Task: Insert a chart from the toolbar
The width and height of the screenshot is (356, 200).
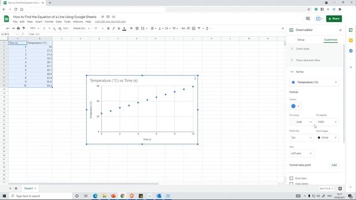Action: [194, 28]
